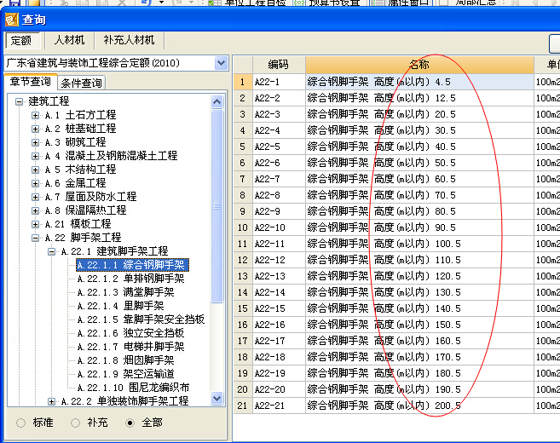Viewport: 560px width, 443px height.
Task: Collapse the 建筑工程 root node
Action: [x=20, y=101]
